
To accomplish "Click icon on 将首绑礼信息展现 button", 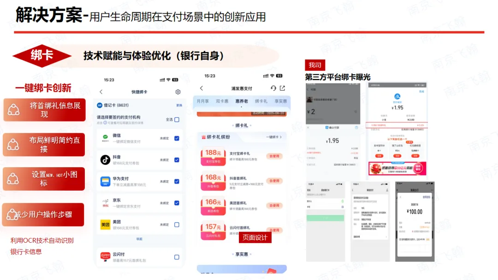I will point(14,110).
